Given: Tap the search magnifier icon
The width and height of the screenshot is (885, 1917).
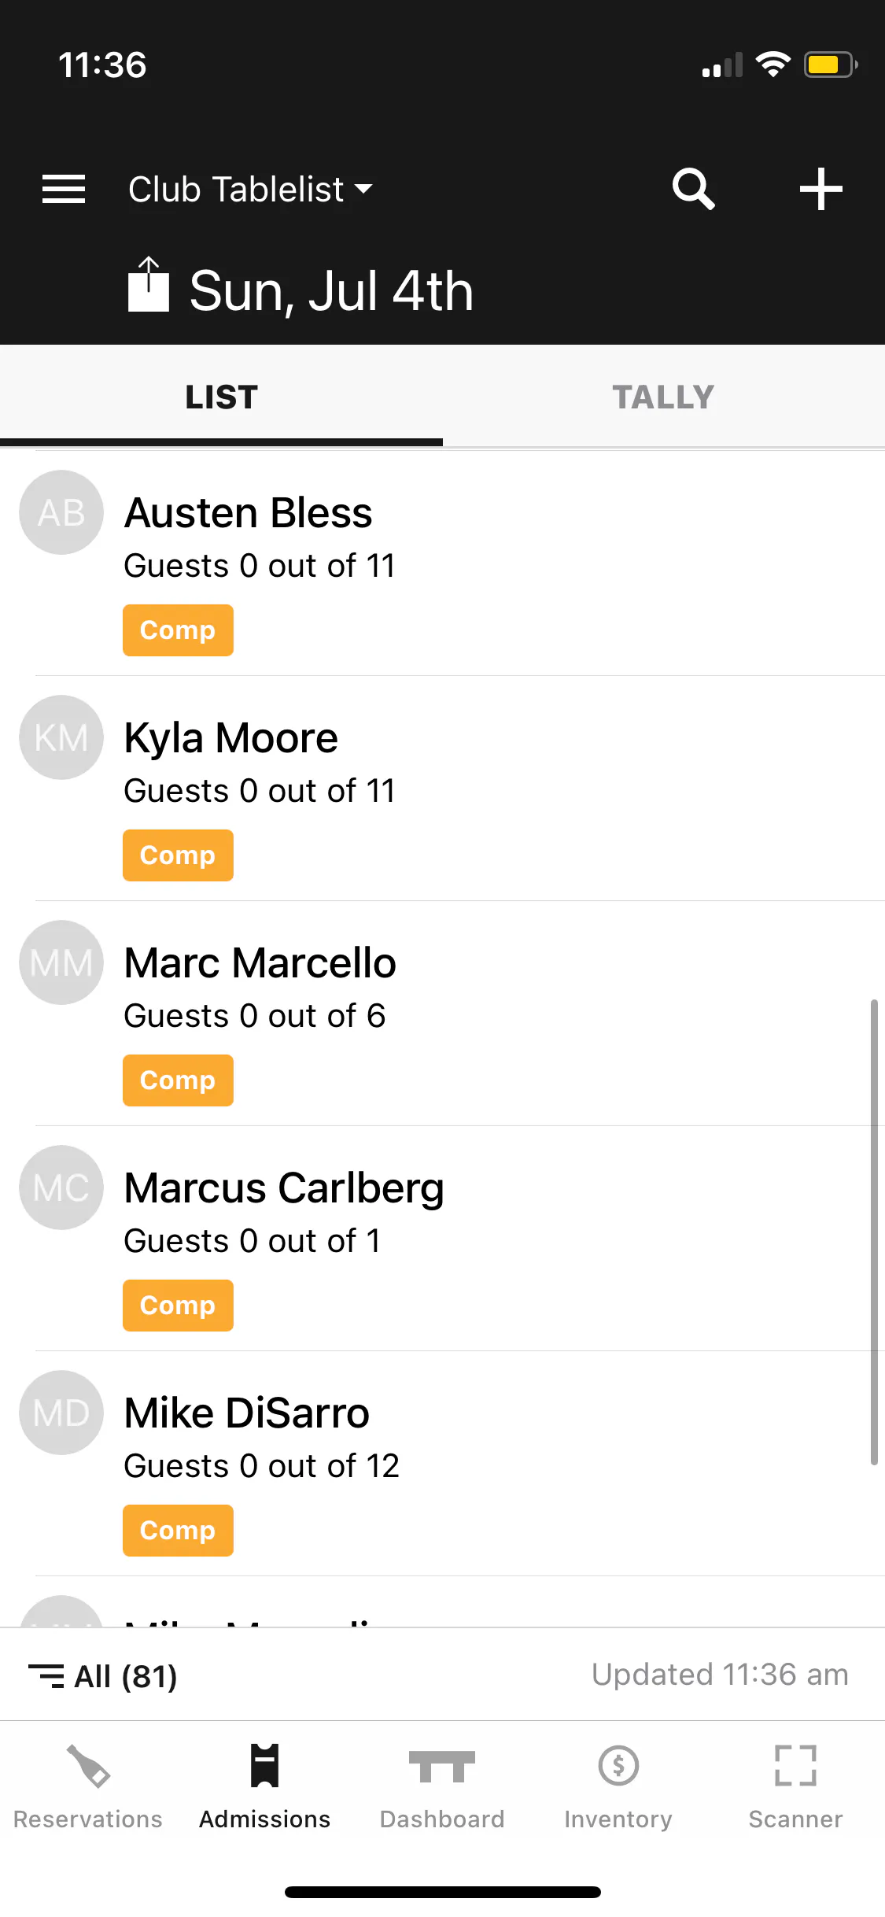Looking at the screenshot, I should pyautogui.click(x=693, y=190).
